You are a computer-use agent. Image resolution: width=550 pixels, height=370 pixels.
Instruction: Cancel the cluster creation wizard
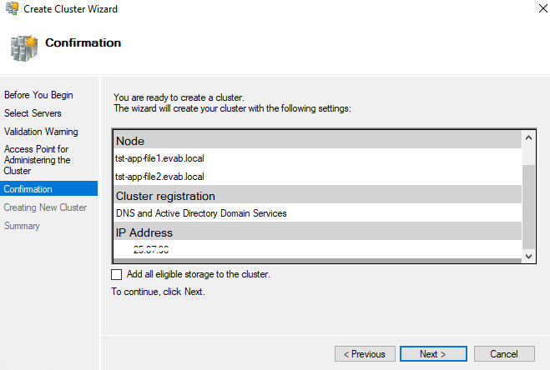pos(504,354)
